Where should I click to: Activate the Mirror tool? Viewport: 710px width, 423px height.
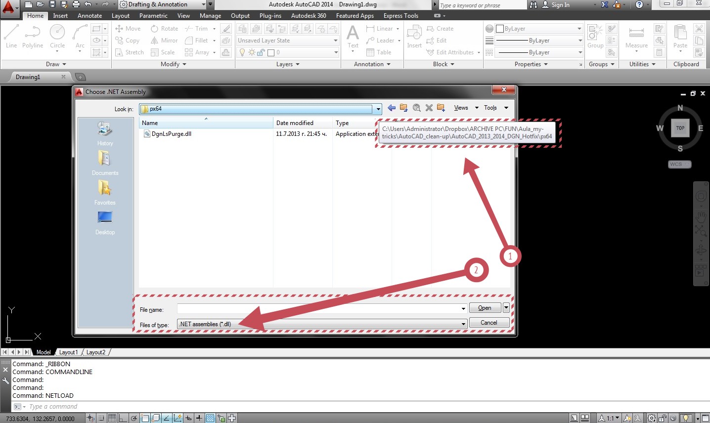pos(164,41)
